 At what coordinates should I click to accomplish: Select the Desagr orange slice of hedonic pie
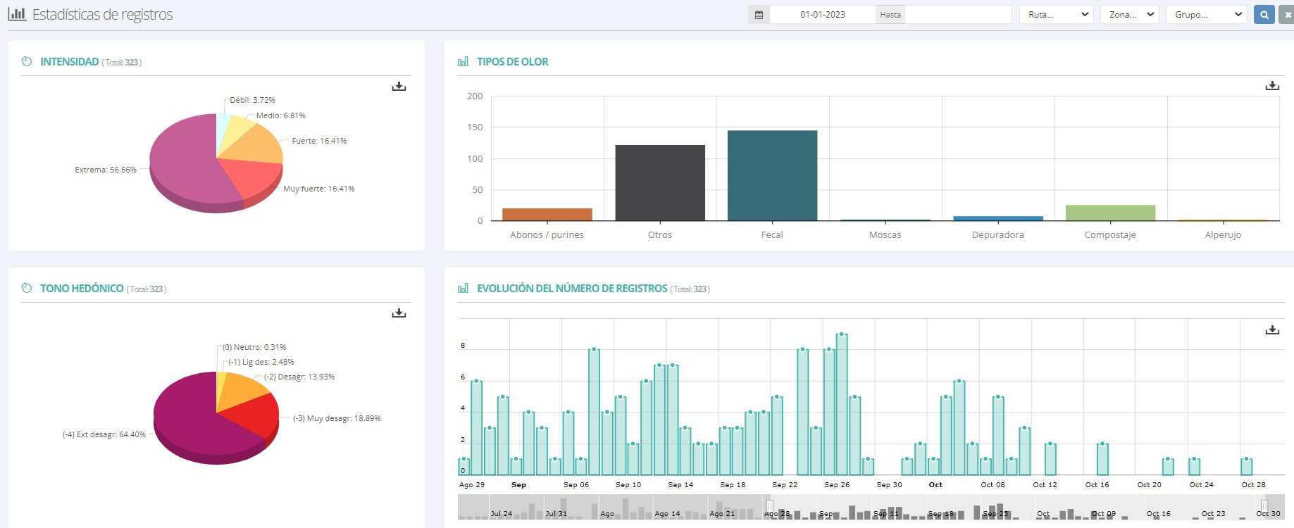point(241,391)
